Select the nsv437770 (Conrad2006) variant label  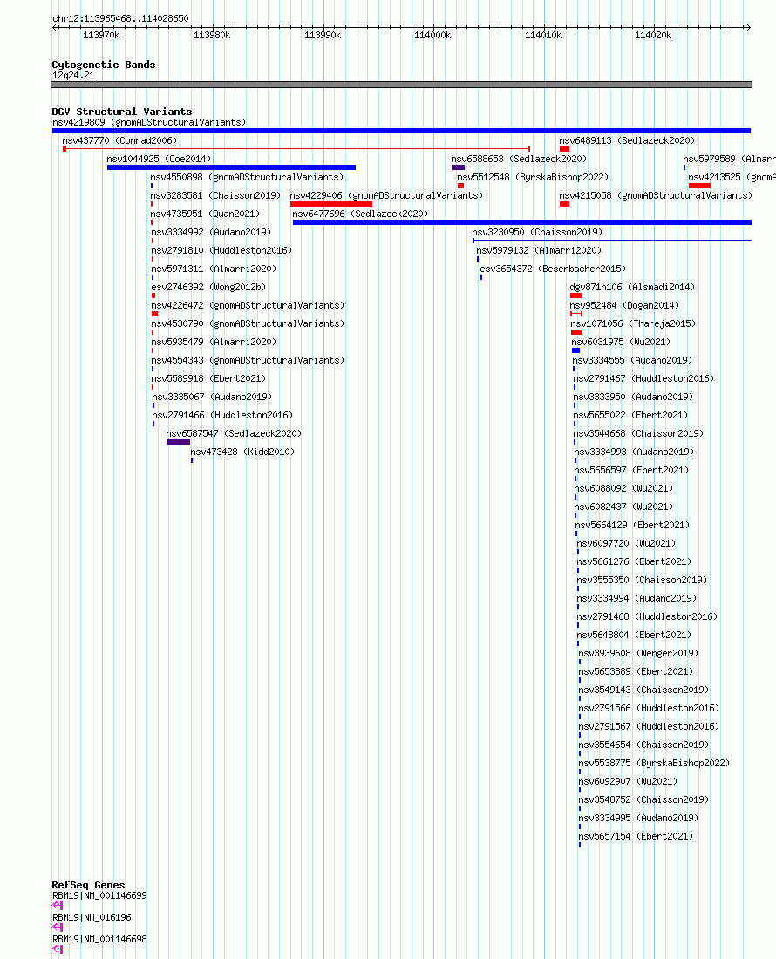click(x=119, y=140)
